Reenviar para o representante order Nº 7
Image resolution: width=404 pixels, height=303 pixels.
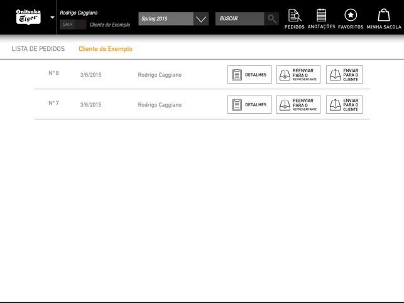[298, 104]
